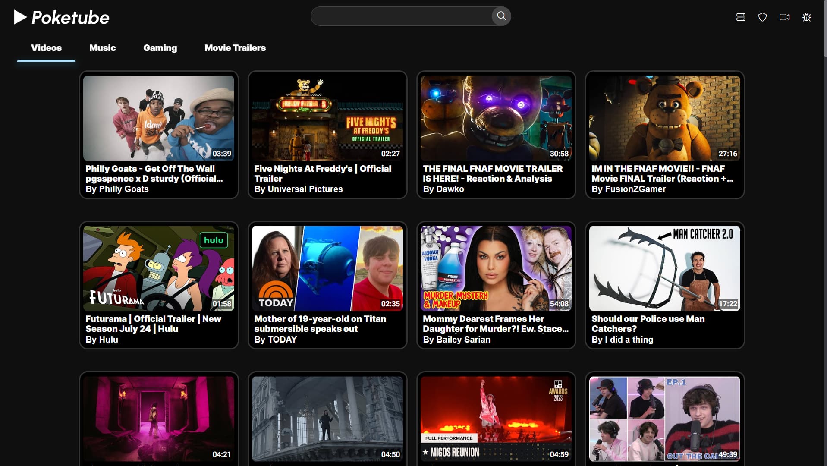
Task: Open the Futurama Hulu trailer thumbnail
Action: (159, 268)
